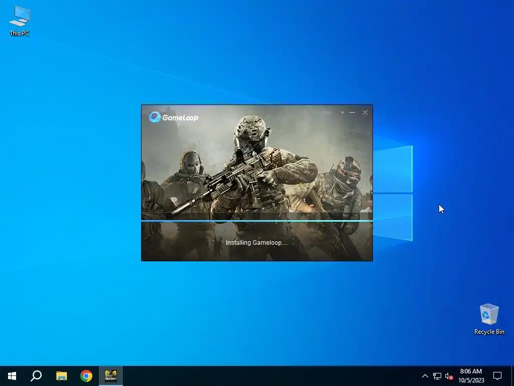Show hidden system tray icons
This screenshot has width=514, height=386.
pyautogui.click(x=425, y=376)
